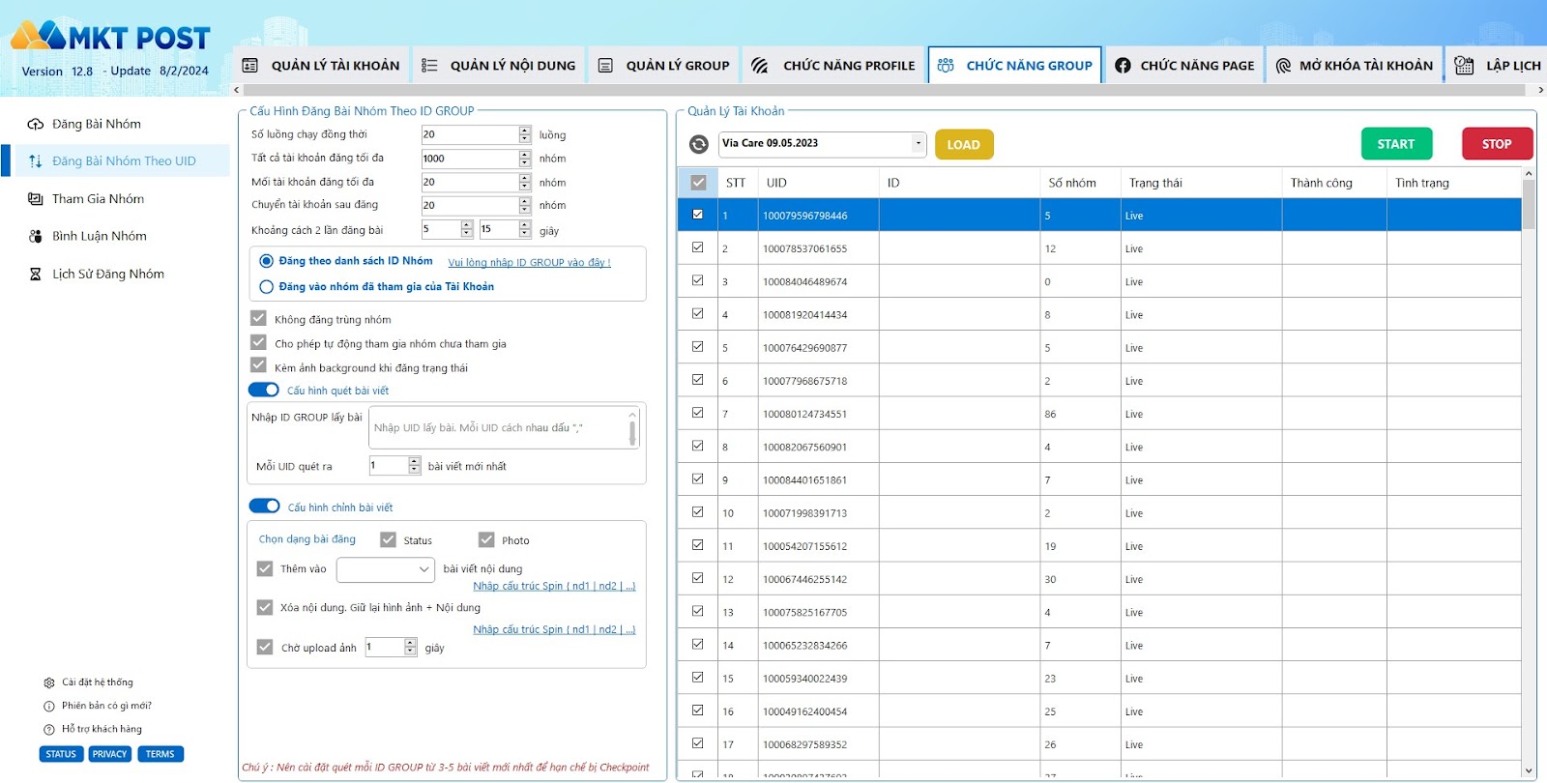The image size is (1547, 783).
Task: Click the Tham Gia Nhóm icon
Action: [35, 199]
